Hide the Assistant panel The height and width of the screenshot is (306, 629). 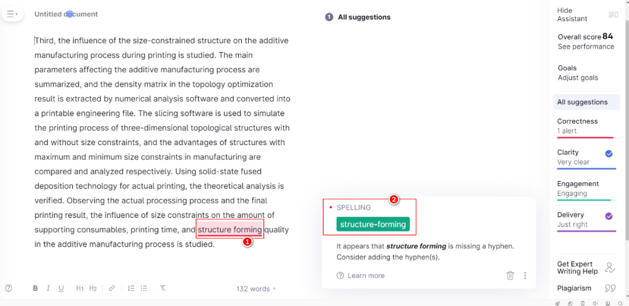585,15
